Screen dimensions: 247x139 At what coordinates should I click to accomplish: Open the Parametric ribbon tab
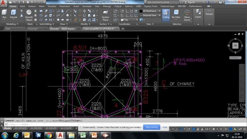[x=64, y=7]
